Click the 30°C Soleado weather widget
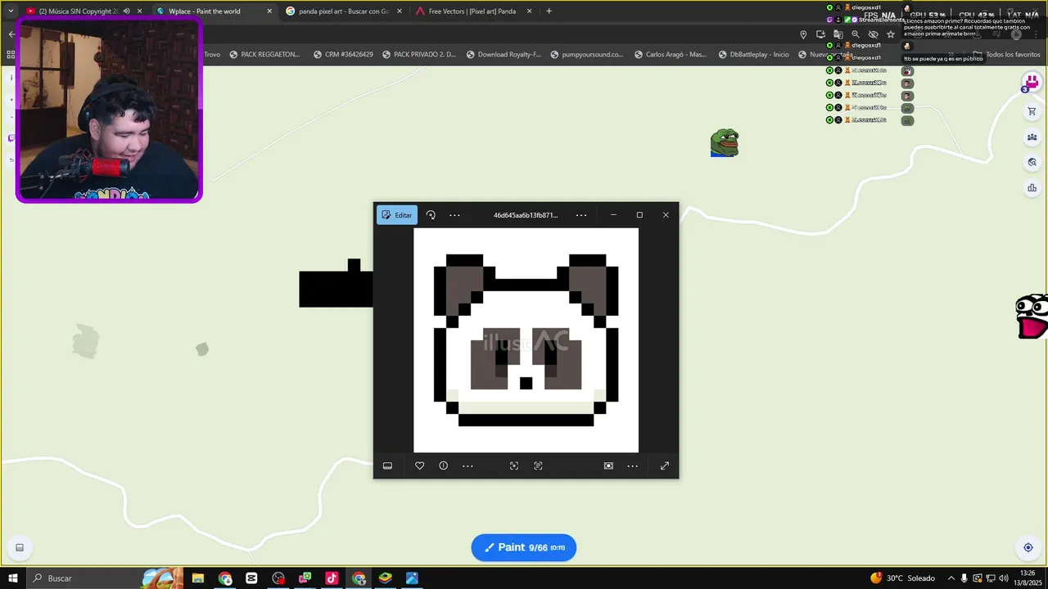Viewport: 1048px width, 589px height. [902, 578]
